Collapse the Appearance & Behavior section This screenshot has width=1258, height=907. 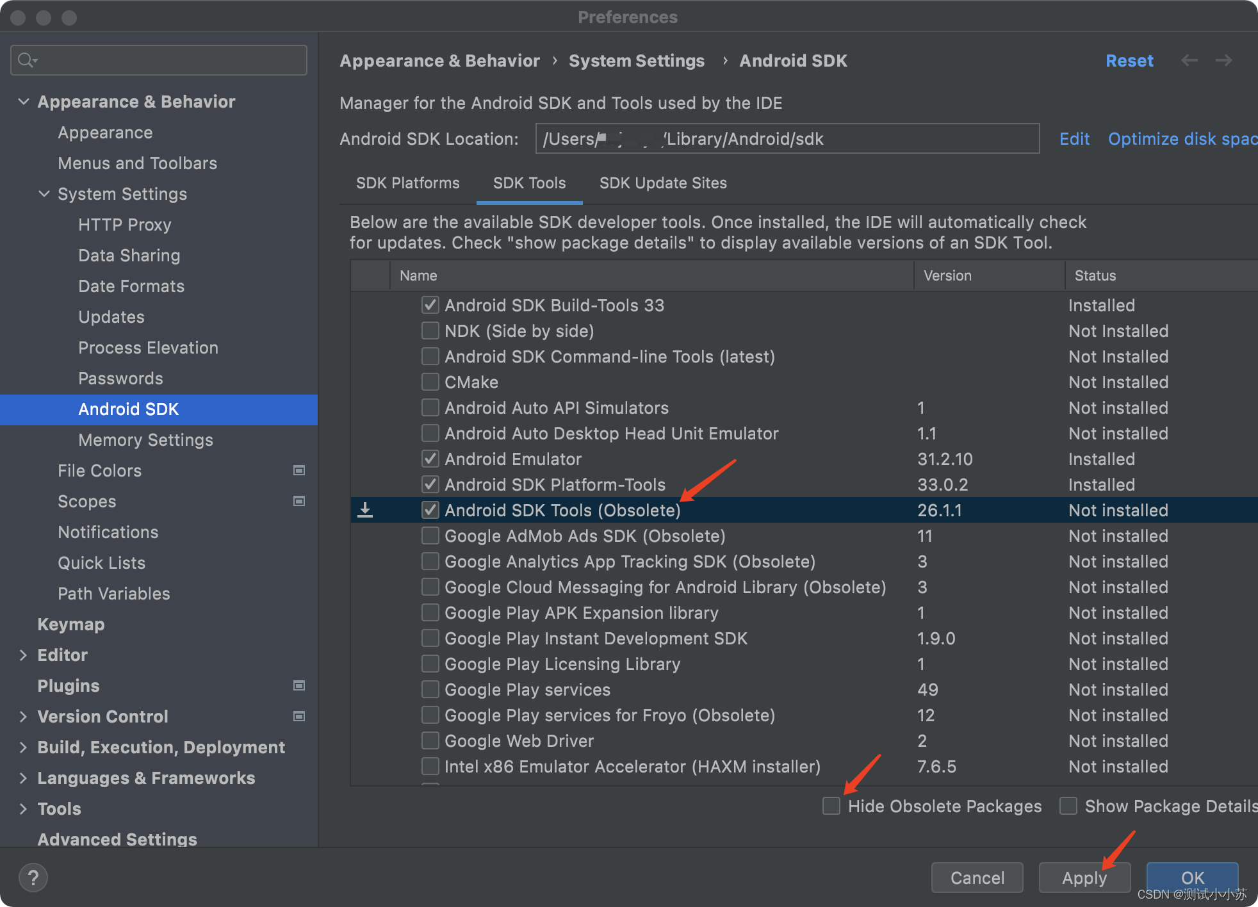click(24, 102)
